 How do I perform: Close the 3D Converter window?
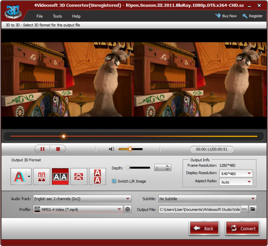[x=259, y=6]
